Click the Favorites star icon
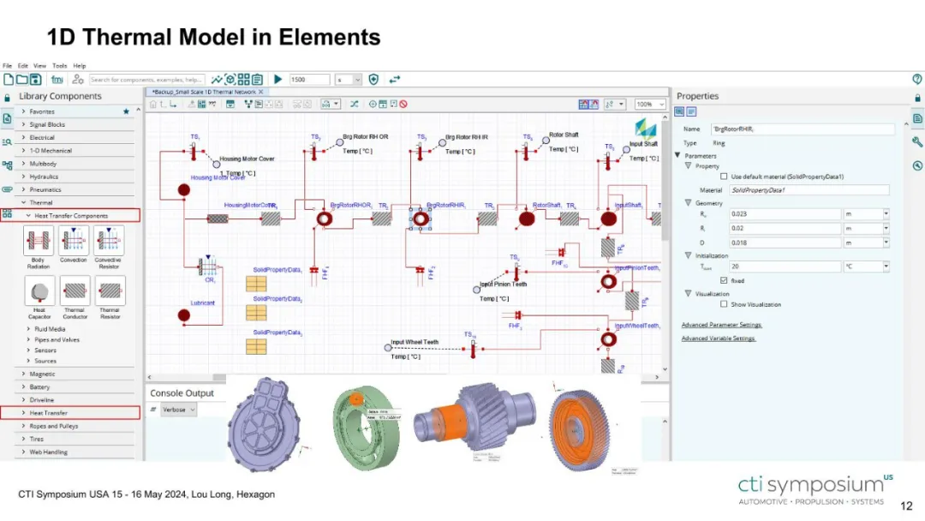 (x=126, y=111)
